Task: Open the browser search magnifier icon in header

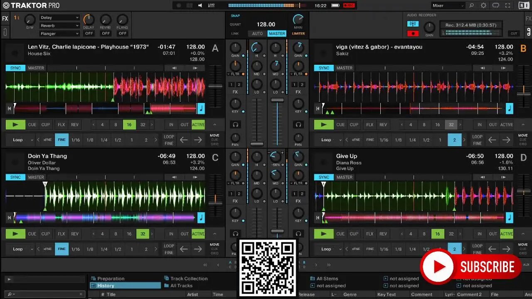Action: (x=471, y=5)
